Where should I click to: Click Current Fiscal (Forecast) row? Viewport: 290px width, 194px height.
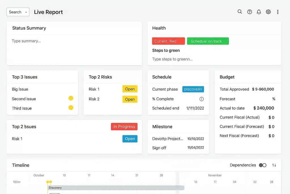[247, 126]
